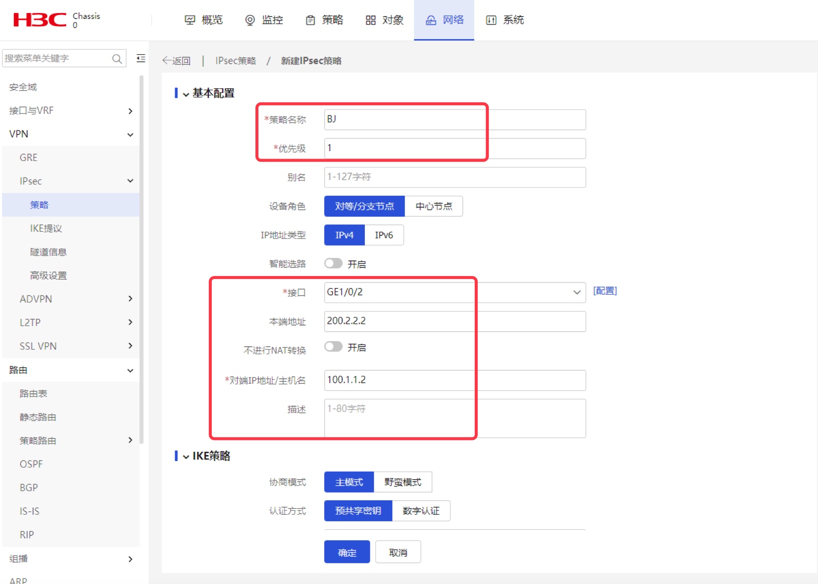The width and height of the screenshot is (818, 584).
Task: Click the 网络 network icon
Action: point(431,20)
